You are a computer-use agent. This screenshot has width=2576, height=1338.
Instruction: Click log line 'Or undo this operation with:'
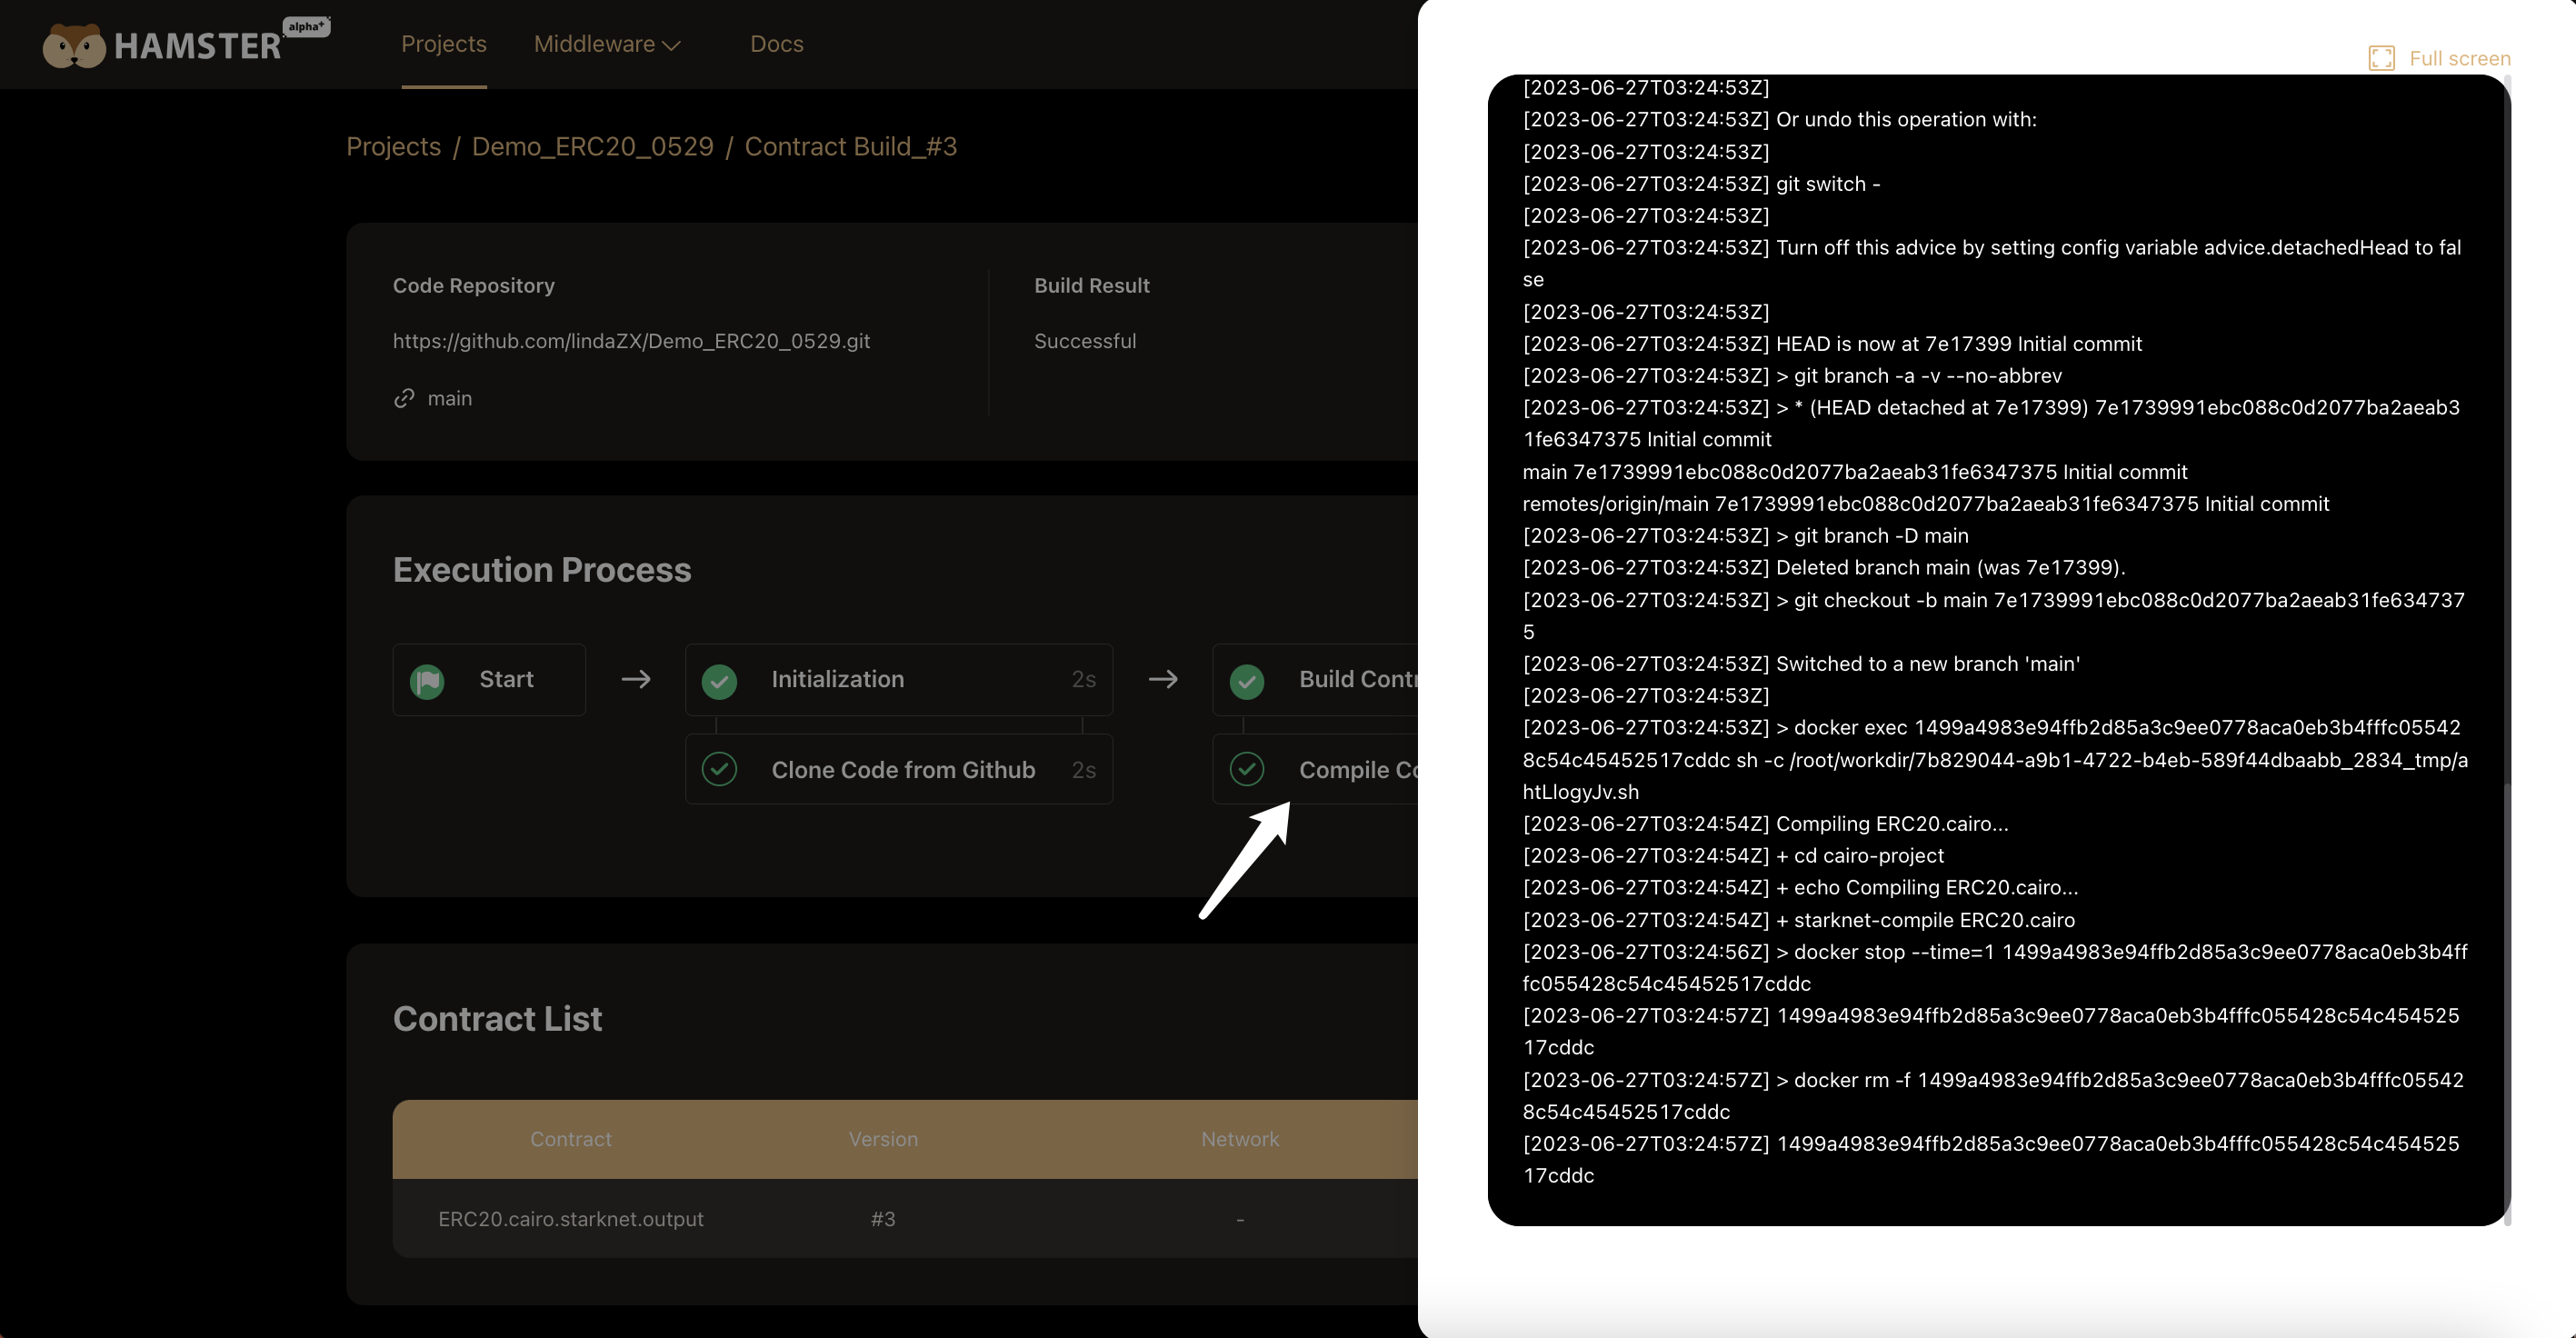click(1779, 120)
